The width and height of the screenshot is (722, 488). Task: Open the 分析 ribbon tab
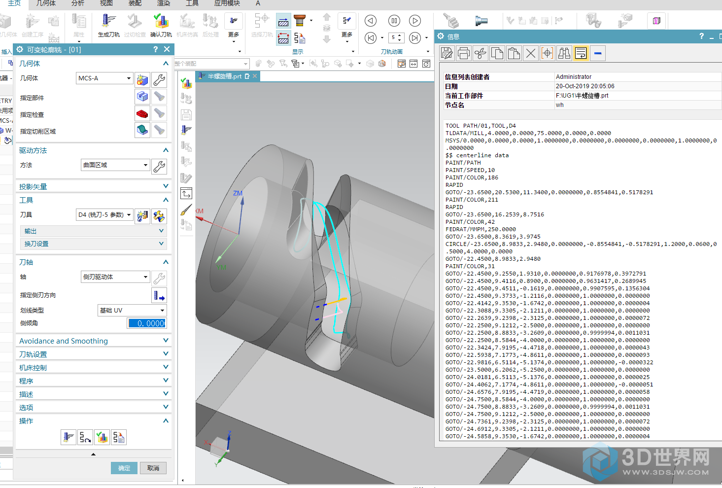click(x=78, y=3)
